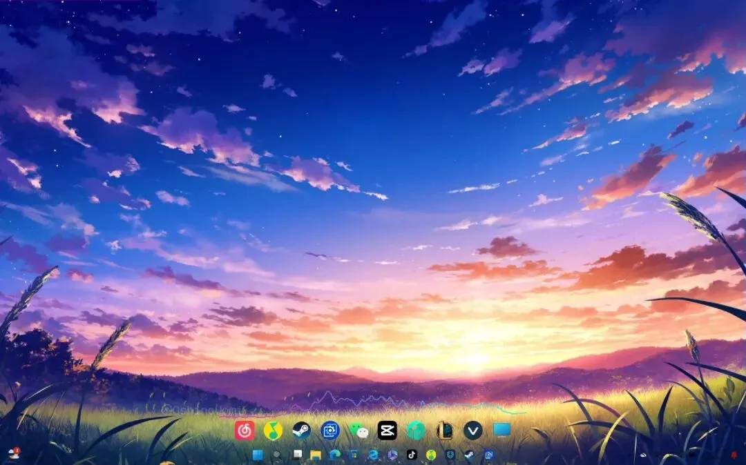
Task: Open Task View on the taskbar
Action: (x=297, y=455)
